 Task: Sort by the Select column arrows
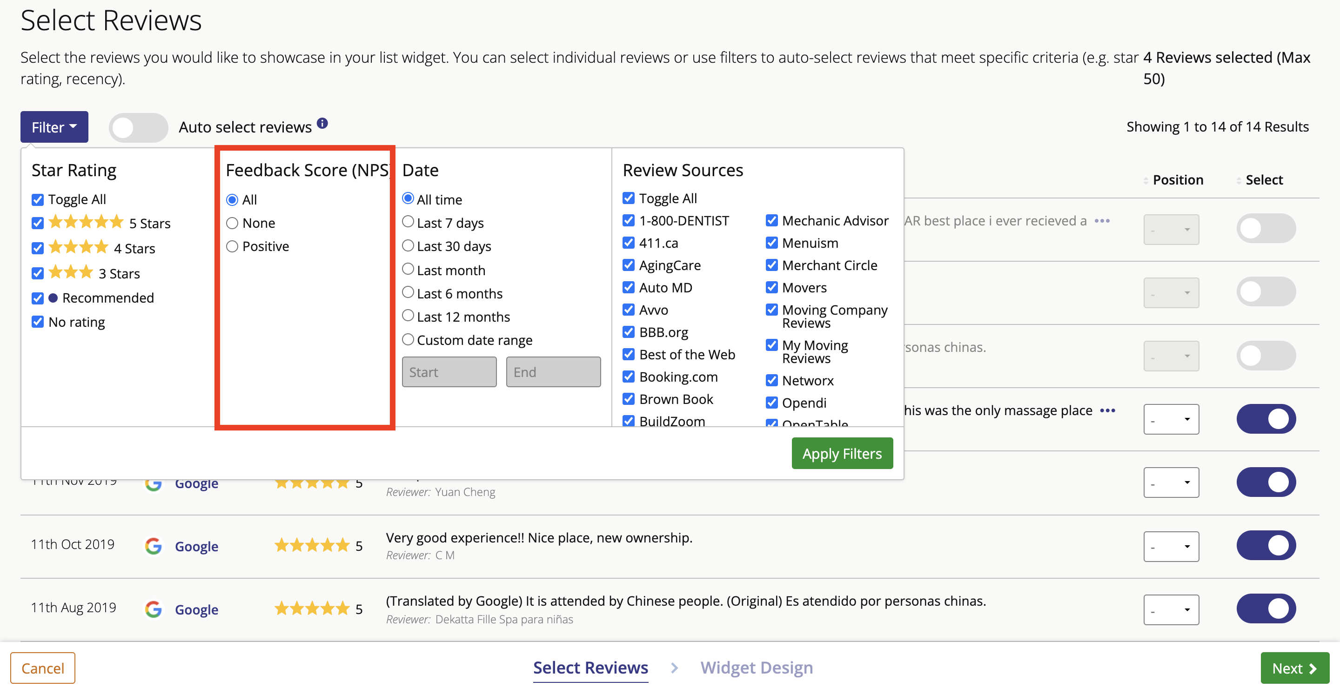point(1239,180)
